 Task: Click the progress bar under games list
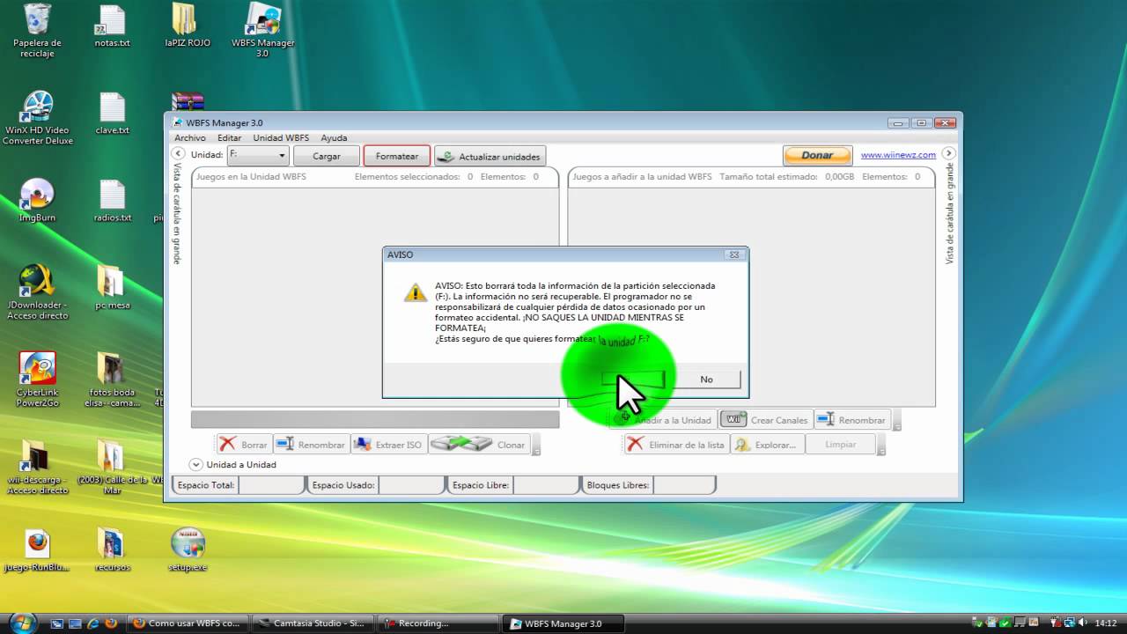click(375, 419)
